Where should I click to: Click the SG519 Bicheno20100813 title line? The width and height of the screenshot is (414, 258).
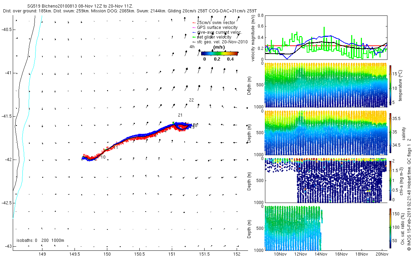pyautogui.click(x=80, y=6)
